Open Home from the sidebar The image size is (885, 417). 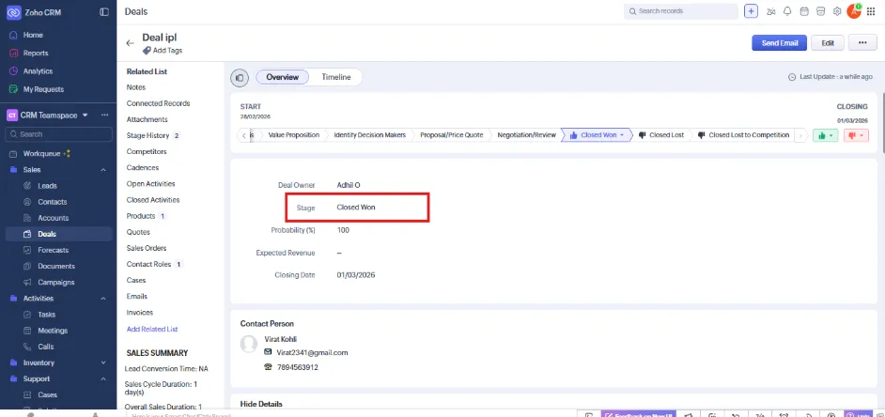[33, 35]
